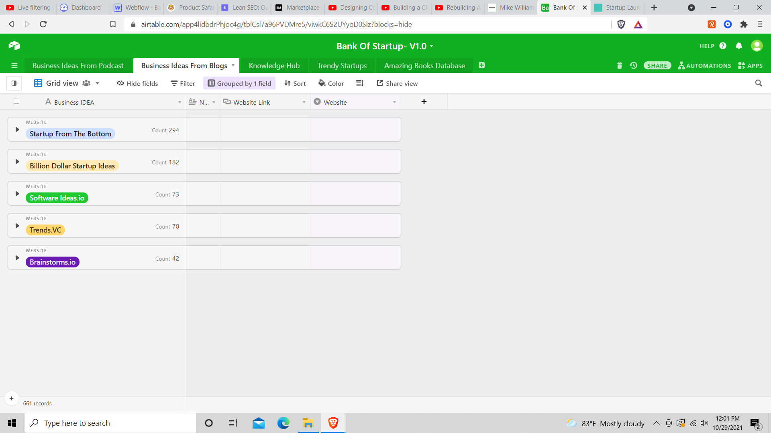Open the Color options in the toolbar
The width and height of the screenshot is (771, 433).
point(331,83)
